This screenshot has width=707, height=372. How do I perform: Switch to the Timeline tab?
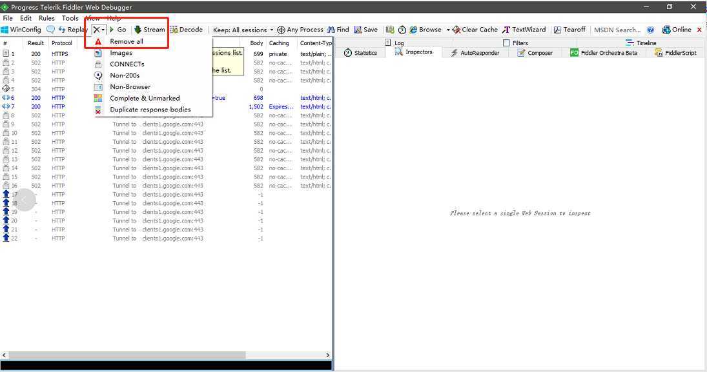point(640,43)
